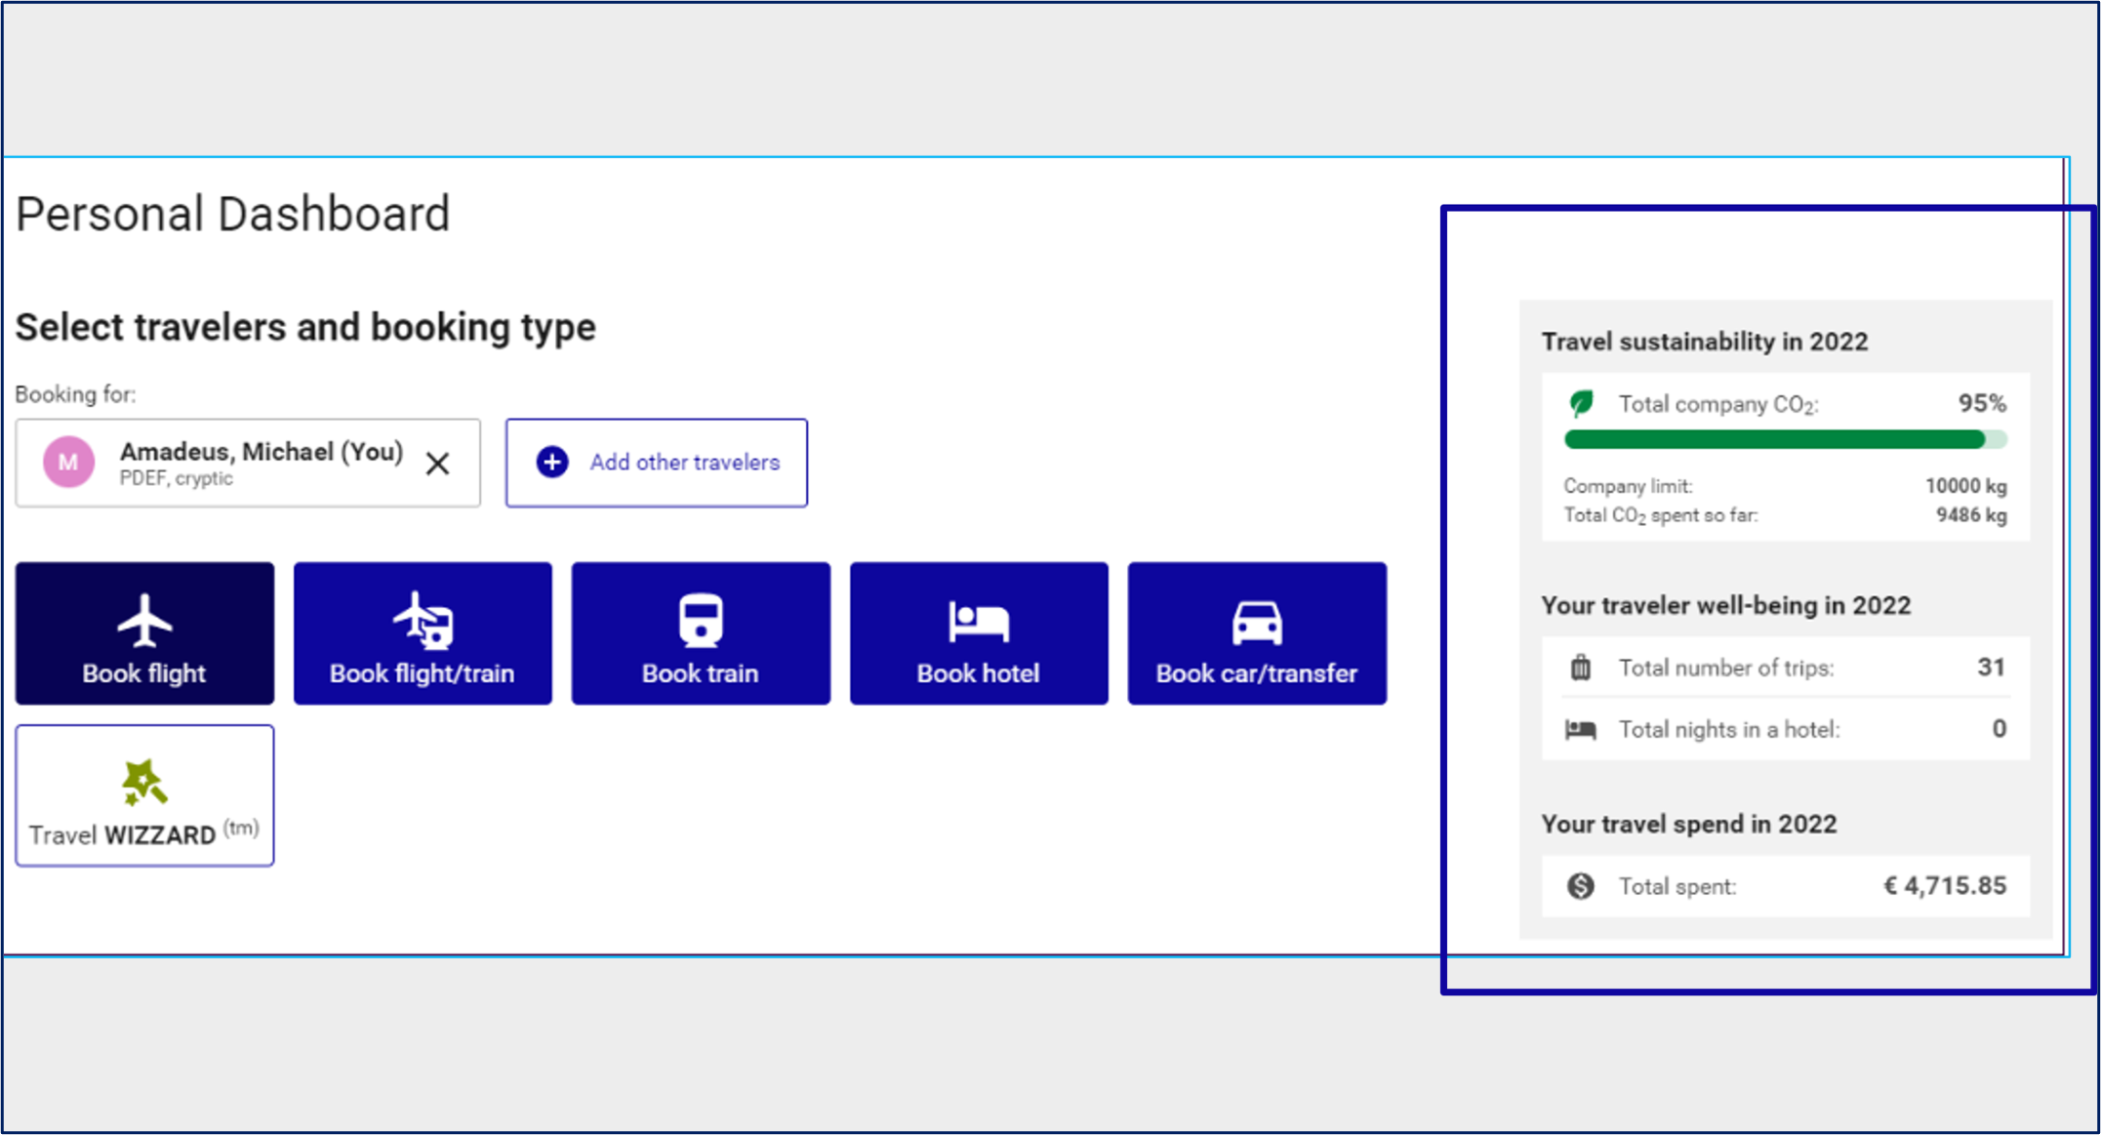Click the traveler name Amadeus, Michael (You)
The image size is (2101, 1135).
262,451
